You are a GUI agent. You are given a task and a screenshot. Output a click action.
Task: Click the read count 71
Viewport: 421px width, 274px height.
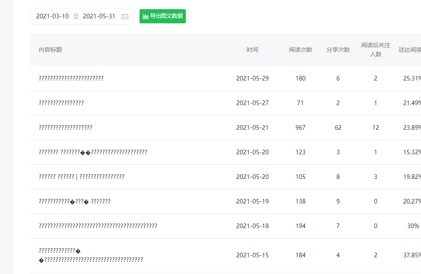point(300,103)
